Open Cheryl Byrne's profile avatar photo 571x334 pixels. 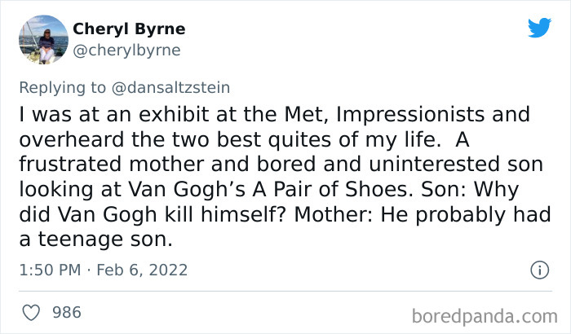point(42,39)
